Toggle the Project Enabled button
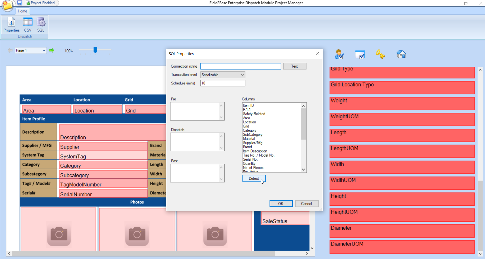 [40, 3]
